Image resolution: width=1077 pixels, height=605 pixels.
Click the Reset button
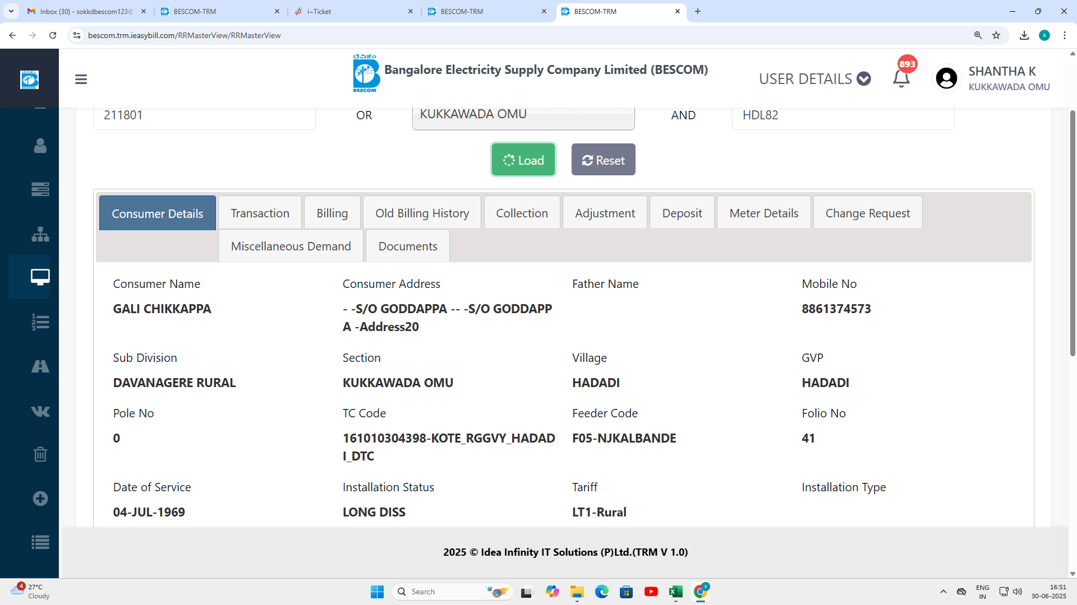[603, 160]
